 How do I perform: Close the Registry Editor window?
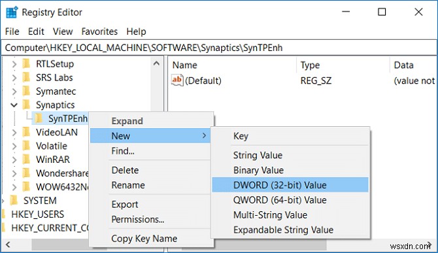point(418,12)
